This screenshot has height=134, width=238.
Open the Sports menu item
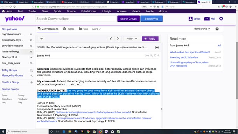click(x=57, y=11)
